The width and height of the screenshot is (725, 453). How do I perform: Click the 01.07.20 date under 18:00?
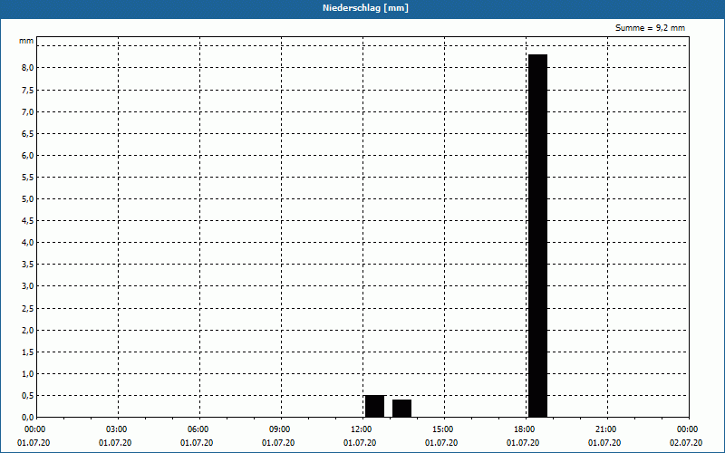523,443
